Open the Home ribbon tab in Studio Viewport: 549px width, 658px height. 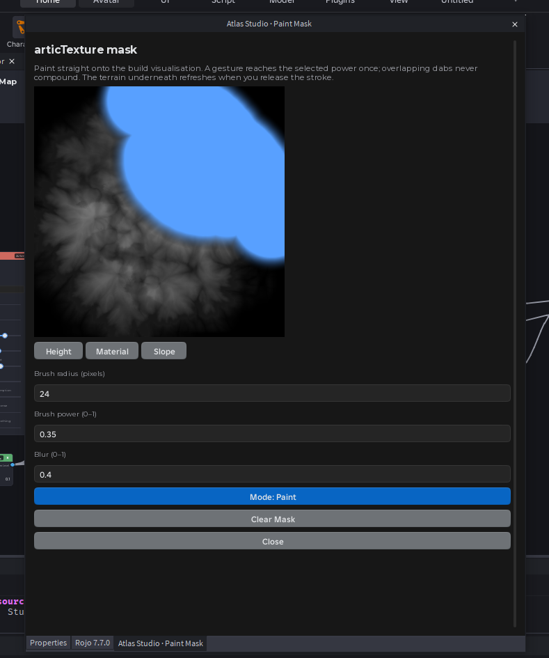(x=48, y=2)
